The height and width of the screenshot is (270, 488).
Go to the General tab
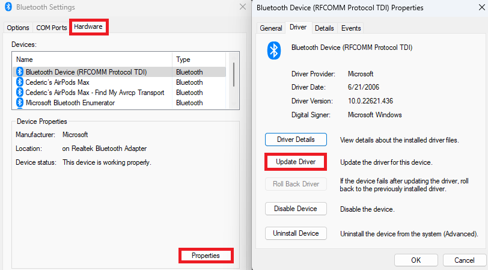pos(271,28)
